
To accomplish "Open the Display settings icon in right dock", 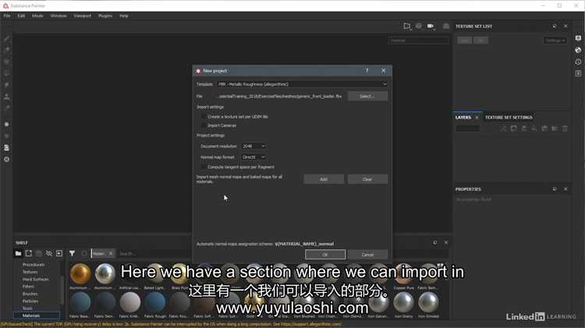I will tap(578, 38).
